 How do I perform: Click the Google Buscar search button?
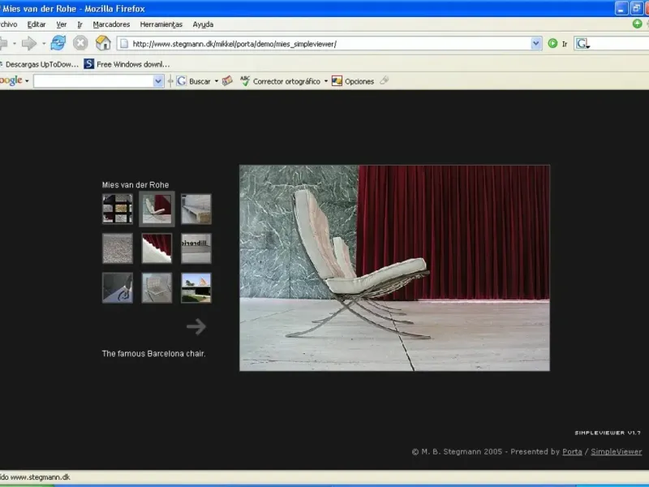click(193, 81)
